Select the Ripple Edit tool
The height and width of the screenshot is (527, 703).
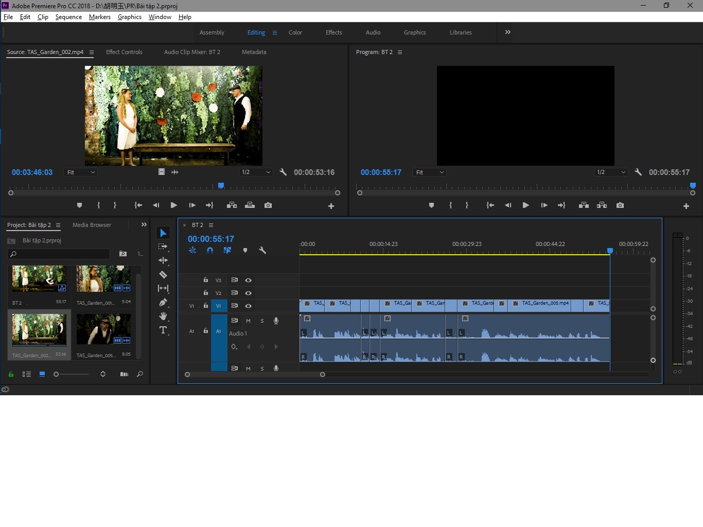pyautogui.click(x=163, y=260)
